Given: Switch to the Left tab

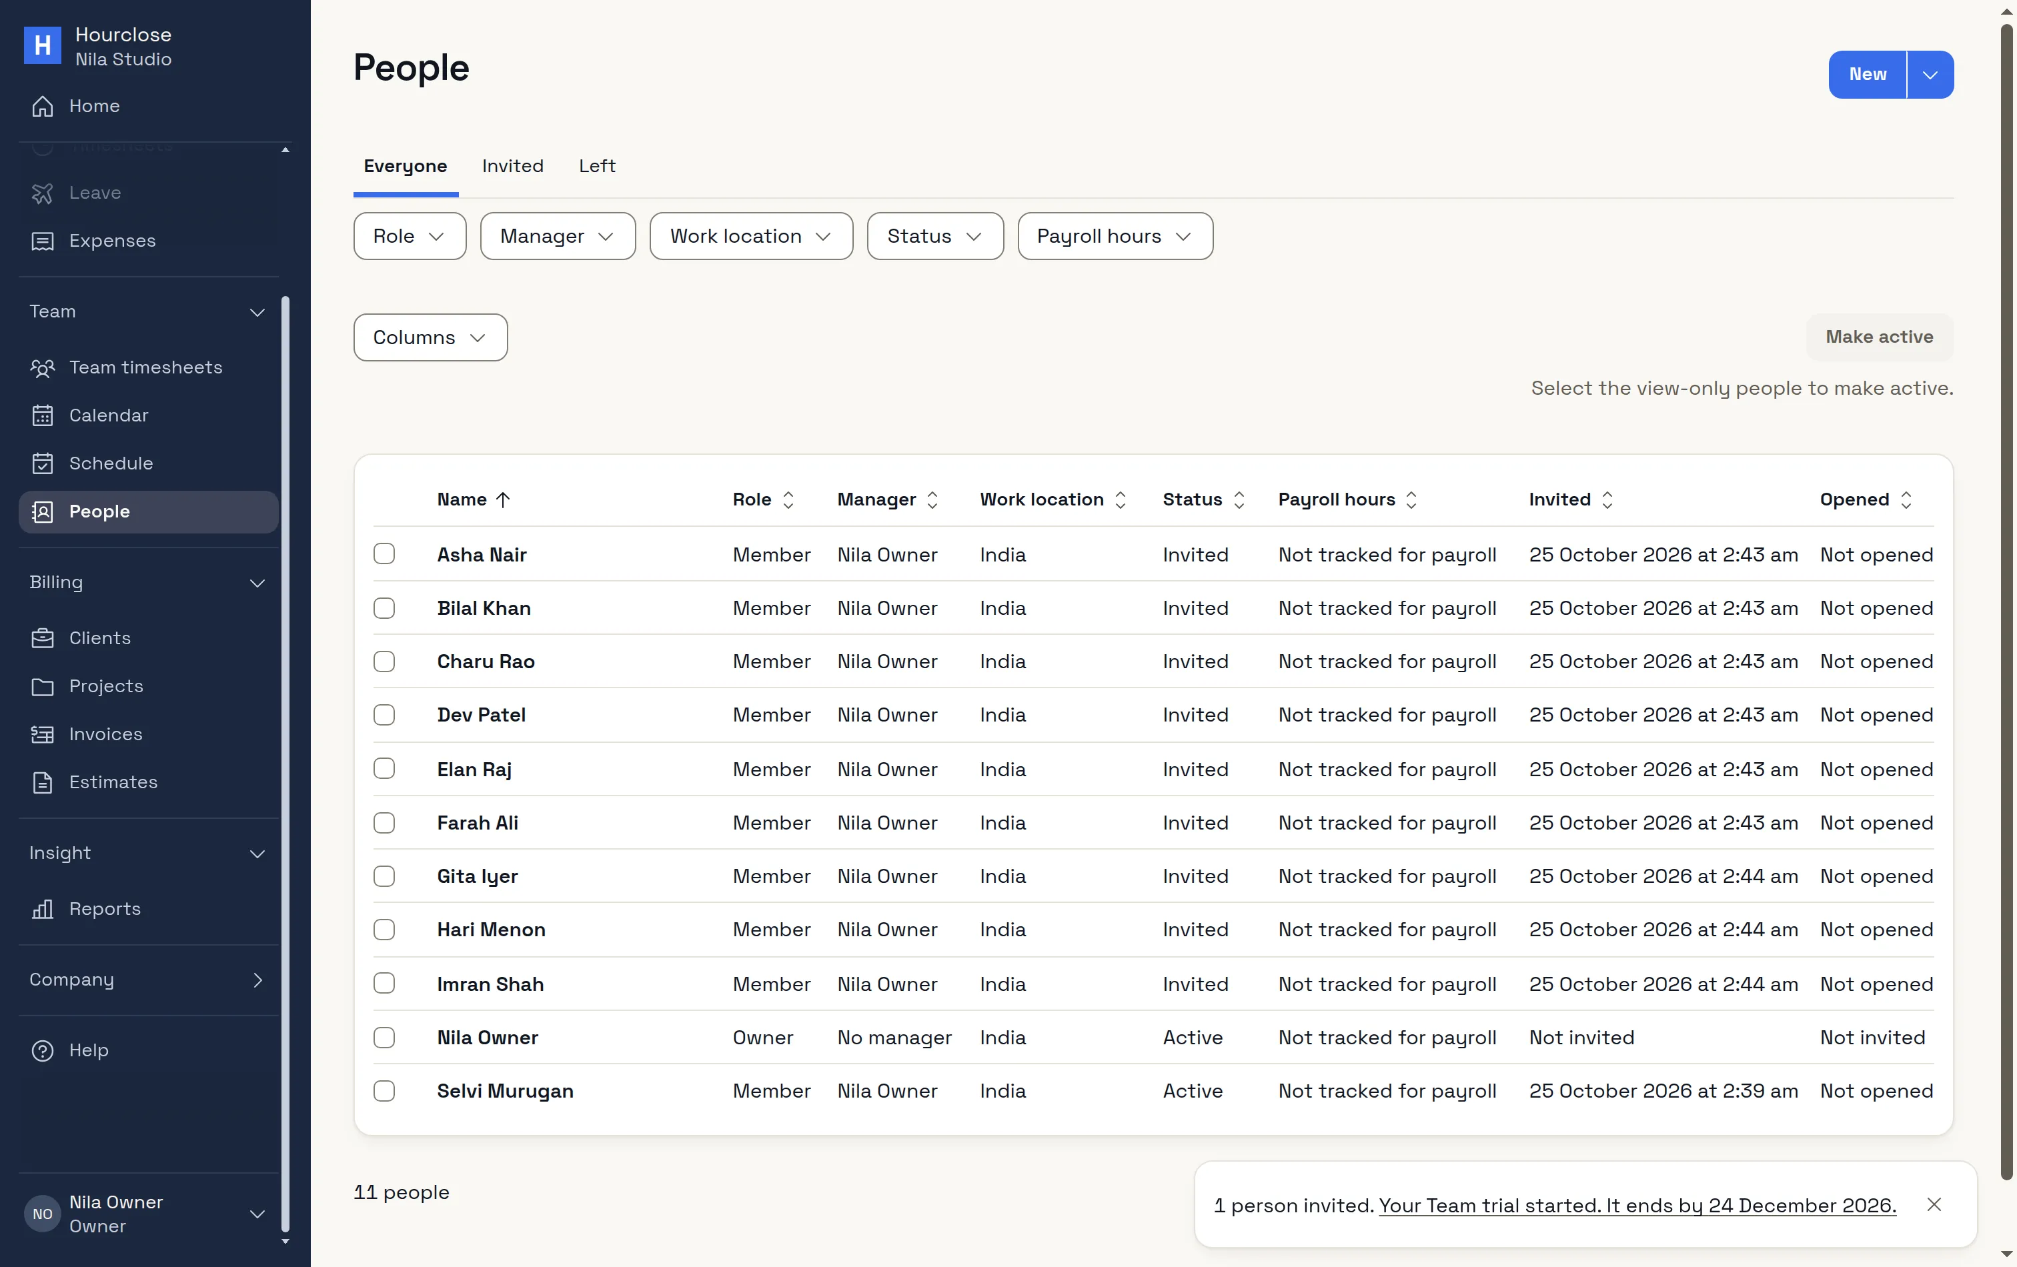Looking at the screenshot, I should pos(597,166).
